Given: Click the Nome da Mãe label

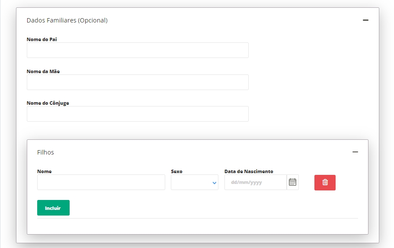Looking at the screenshot, I should point(43,71).
